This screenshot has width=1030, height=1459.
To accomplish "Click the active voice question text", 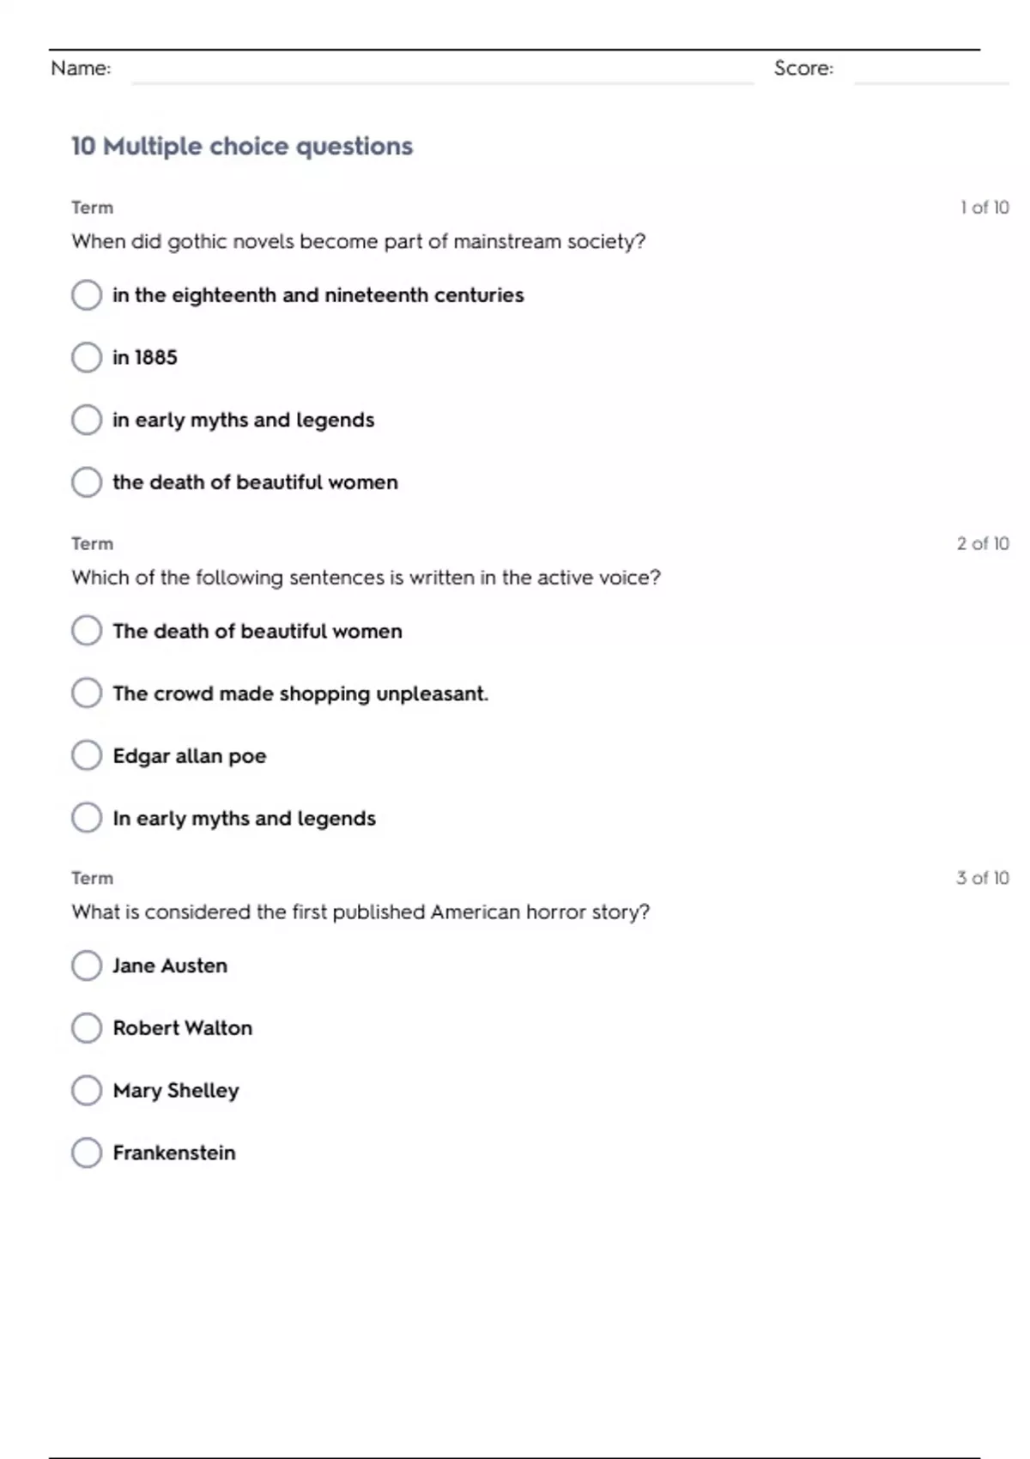I will [366, 578].
